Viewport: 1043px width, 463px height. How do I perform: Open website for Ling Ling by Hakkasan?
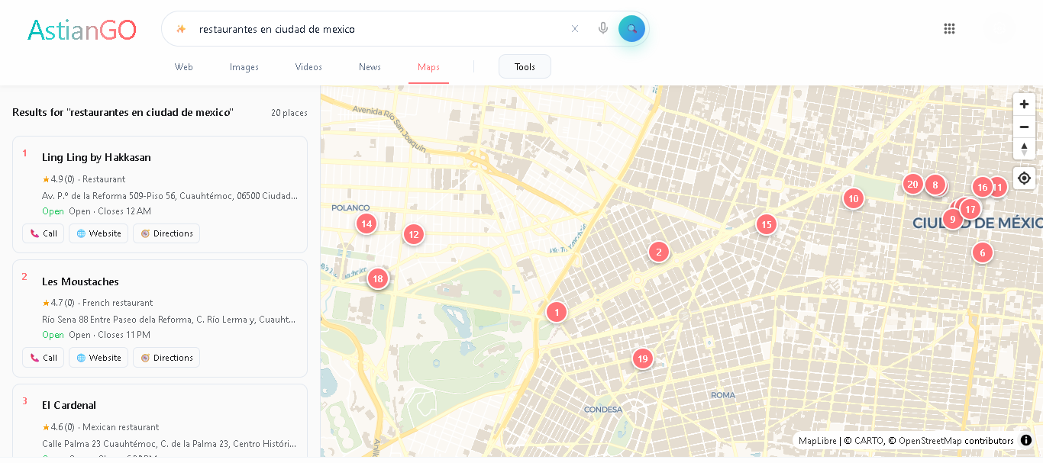pyautogui.click(x=98, y=233)
